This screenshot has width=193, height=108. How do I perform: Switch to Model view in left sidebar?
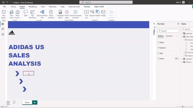coord(3,34)
